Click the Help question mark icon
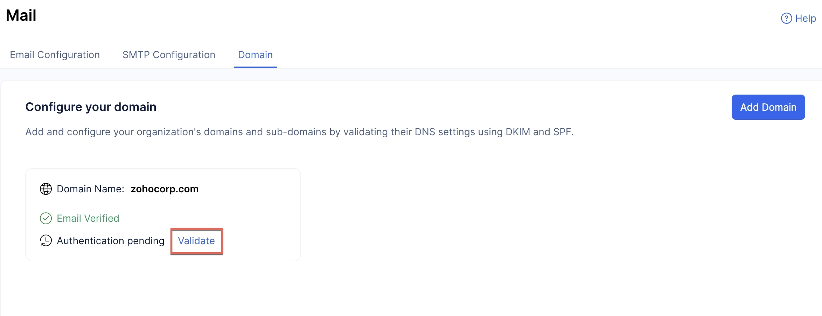 (x=786, y=18)
